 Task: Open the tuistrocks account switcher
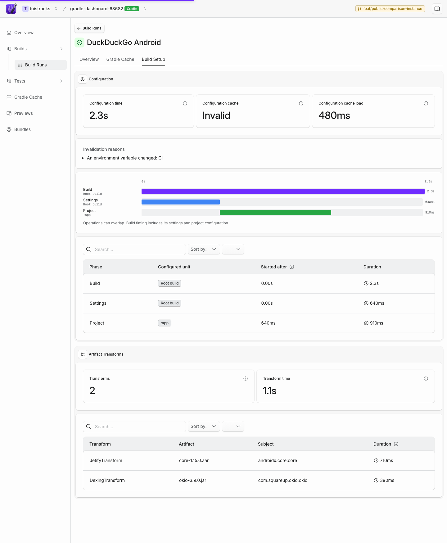pos(56,9)
